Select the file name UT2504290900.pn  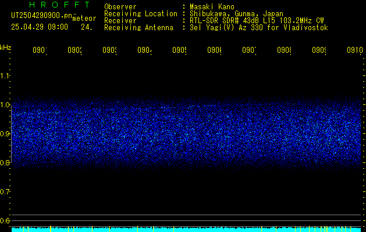[x=41, y=16]
